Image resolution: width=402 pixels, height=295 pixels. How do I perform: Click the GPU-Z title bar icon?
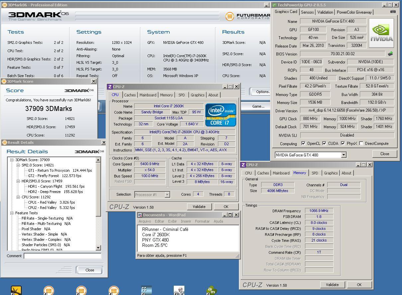[x=274, y=5]
